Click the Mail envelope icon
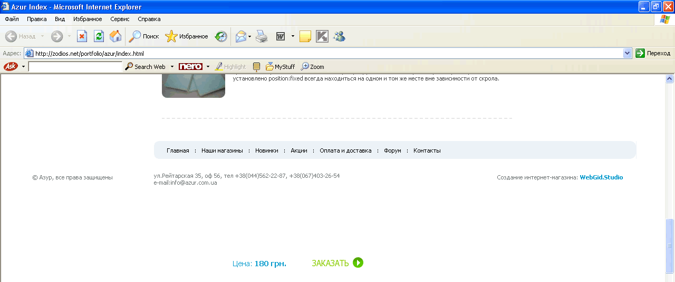675x282 pixels. tap(240, 36)
